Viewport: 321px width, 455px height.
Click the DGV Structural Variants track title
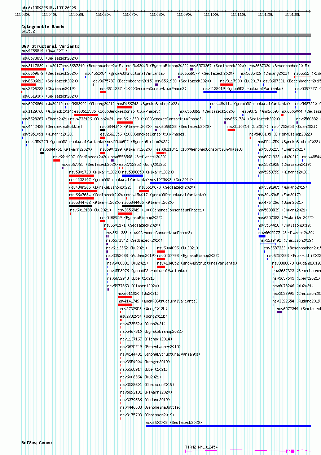[x=50, y=46]
